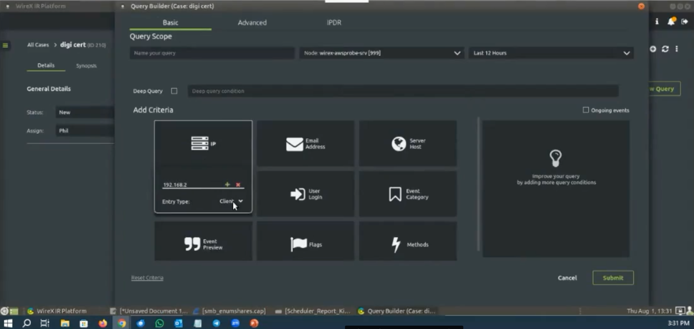The image size is (694, 329).
Task: Click the Status field showing New
Action: (x=85, y=112)
